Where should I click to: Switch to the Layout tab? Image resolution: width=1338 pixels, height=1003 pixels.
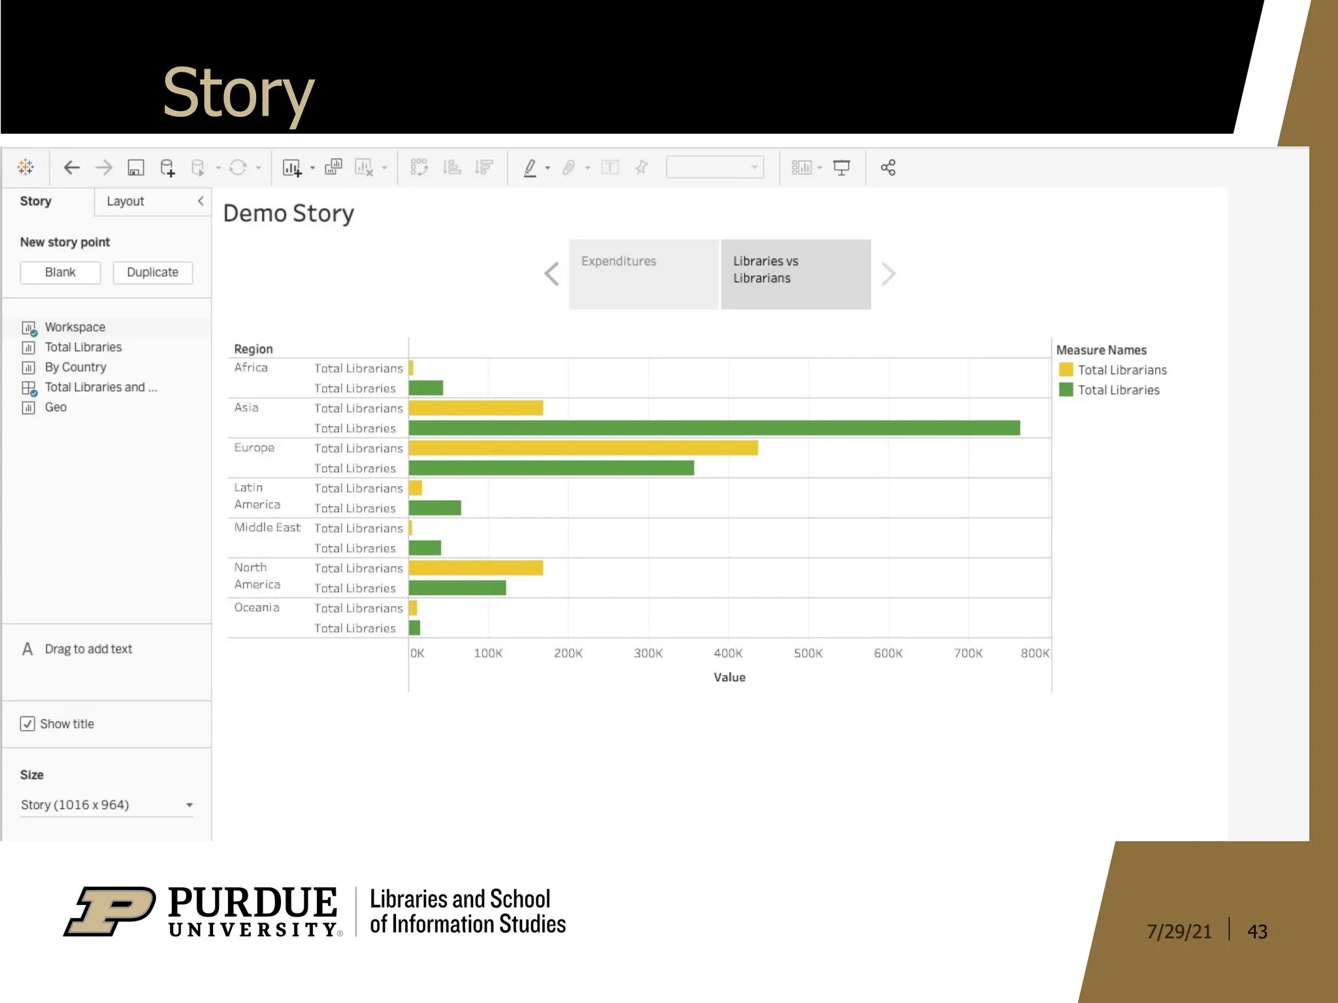pyautogui.click(x=125, y=201)
